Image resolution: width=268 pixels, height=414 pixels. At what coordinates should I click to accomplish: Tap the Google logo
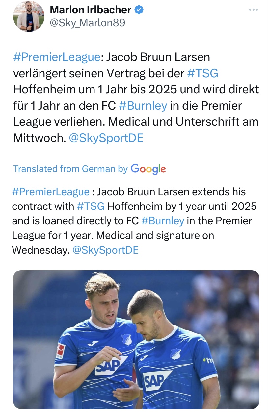tap(148, 169)
